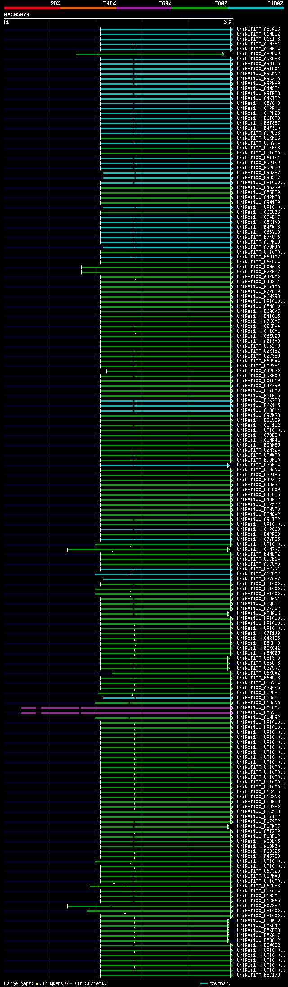Select the UniRef100_A9SDE8 label
The image size is (288, 987).
(258, 59)
